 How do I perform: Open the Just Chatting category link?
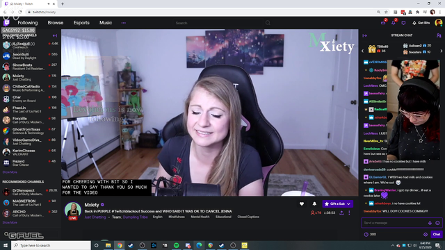point(95,217)
